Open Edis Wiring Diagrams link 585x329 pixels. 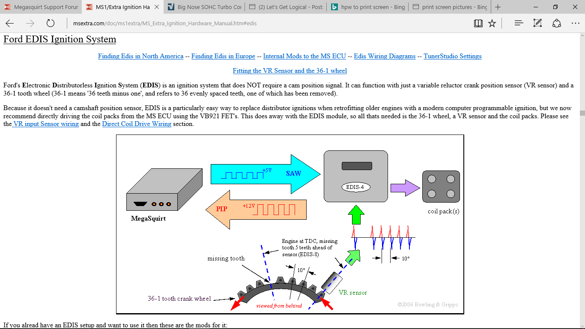click(x=385, y=56)
